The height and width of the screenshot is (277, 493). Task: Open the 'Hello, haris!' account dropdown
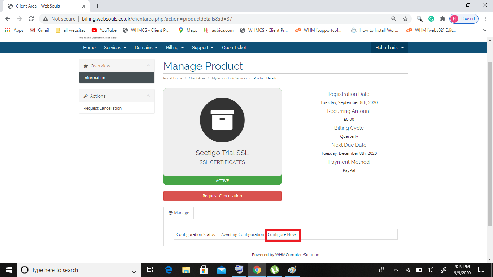(x=389, y=47)
